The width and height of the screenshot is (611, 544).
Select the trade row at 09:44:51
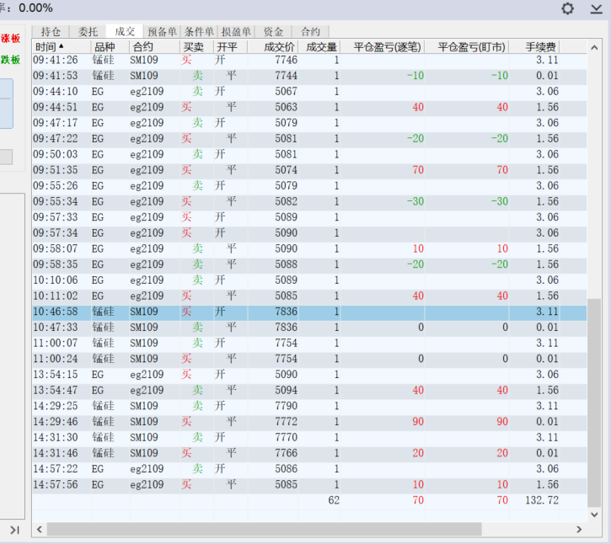pos(309,107)
